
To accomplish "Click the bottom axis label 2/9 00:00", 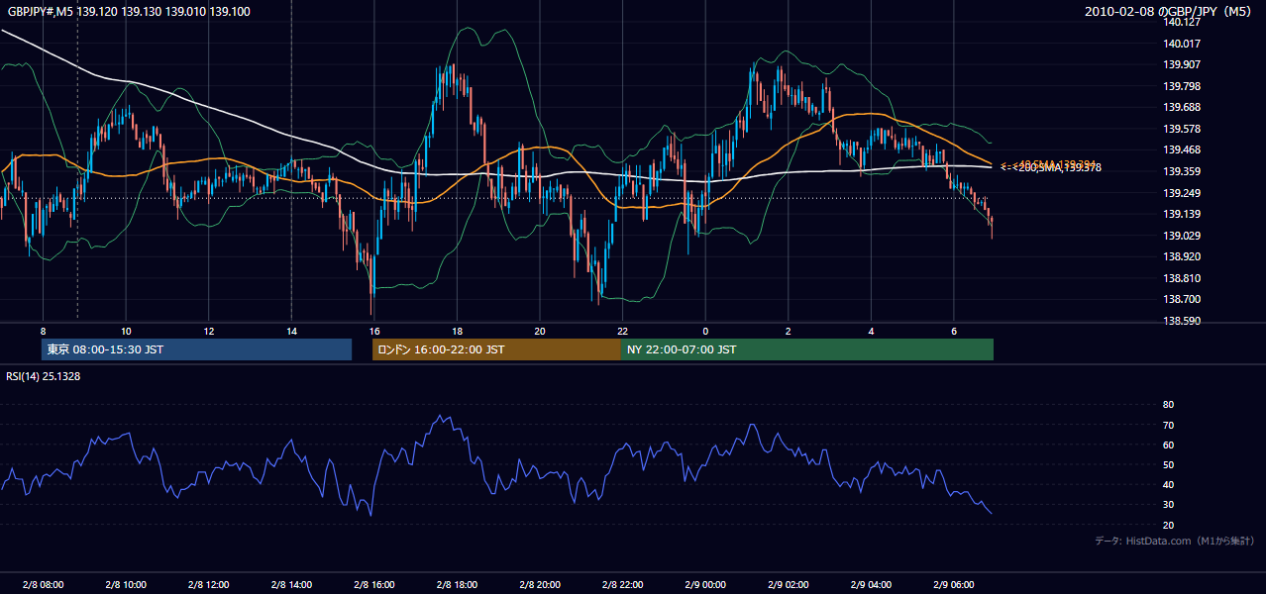I will click(x=705, y=584).
